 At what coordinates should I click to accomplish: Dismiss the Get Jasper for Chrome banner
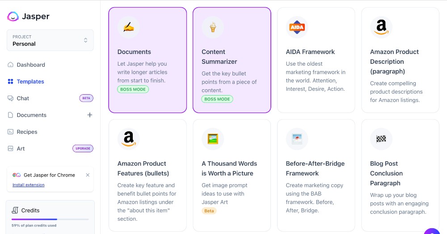pyautogui.click(x=88, y=175)
